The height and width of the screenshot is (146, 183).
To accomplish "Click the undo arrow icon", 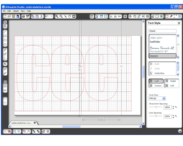I will pos(47,16).
